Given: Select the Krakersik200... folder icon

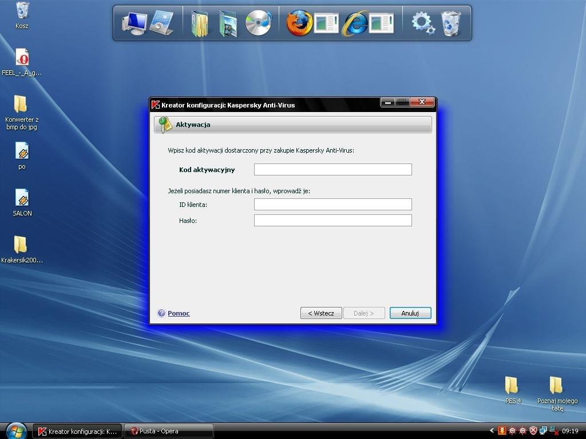Looking at the screenshot, I should (22, 249).
